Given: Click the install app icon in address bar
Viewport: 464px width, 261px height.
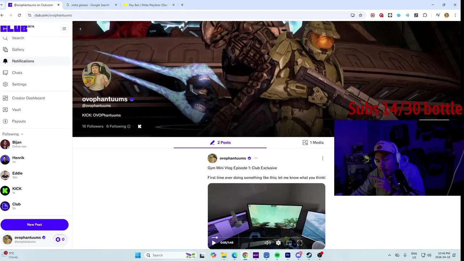Looking at the screenshot, I should point(353,15).
